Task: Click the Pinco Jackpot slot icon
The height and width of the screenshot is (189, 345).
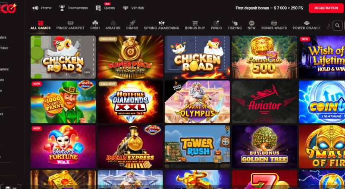Action: coord(70,23)
